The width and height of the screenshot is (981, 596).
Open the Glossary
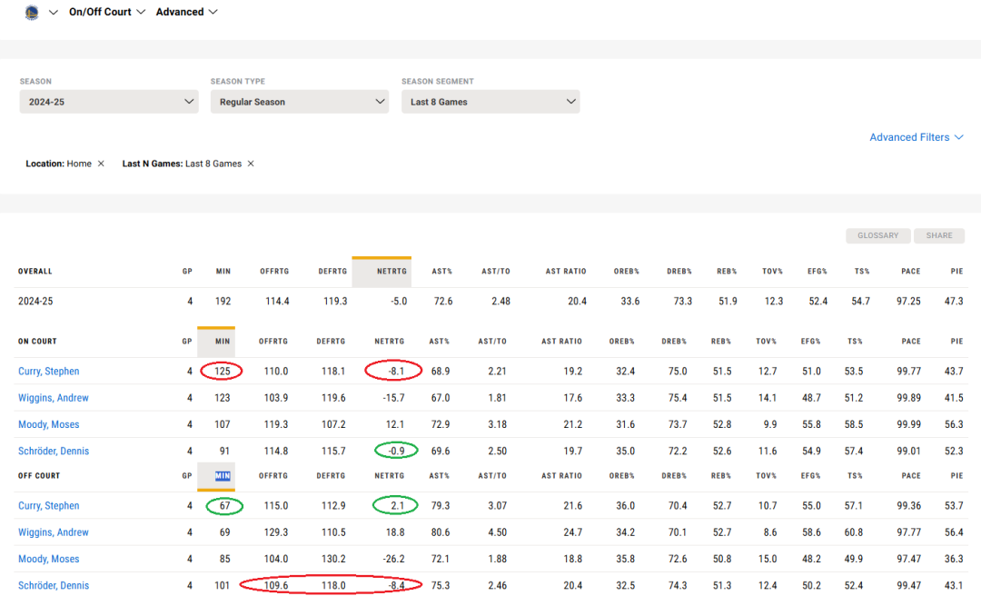click(877, 235)
